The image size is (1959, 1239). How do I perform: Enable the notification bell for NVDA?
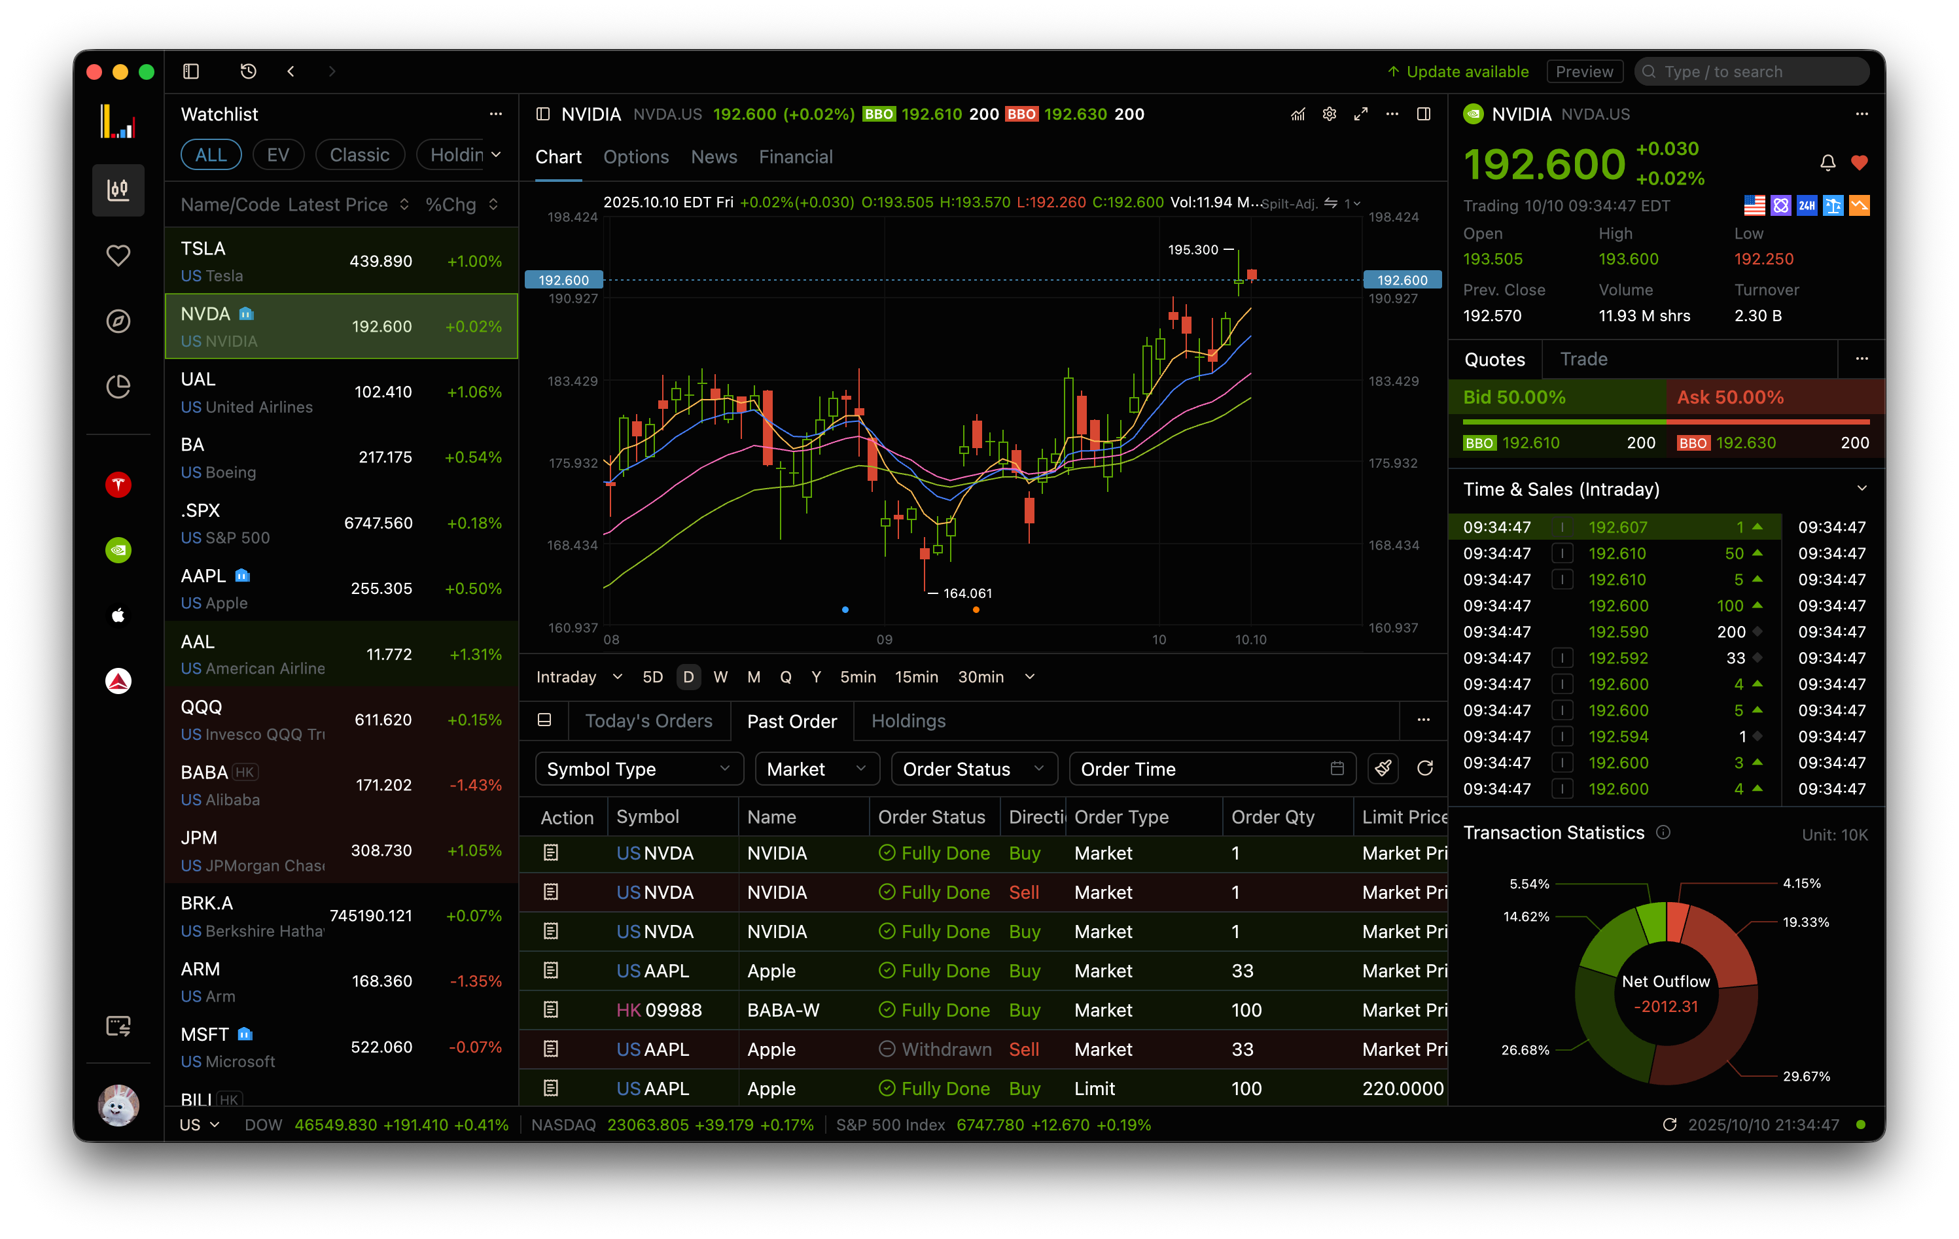tap(1827, 162)
